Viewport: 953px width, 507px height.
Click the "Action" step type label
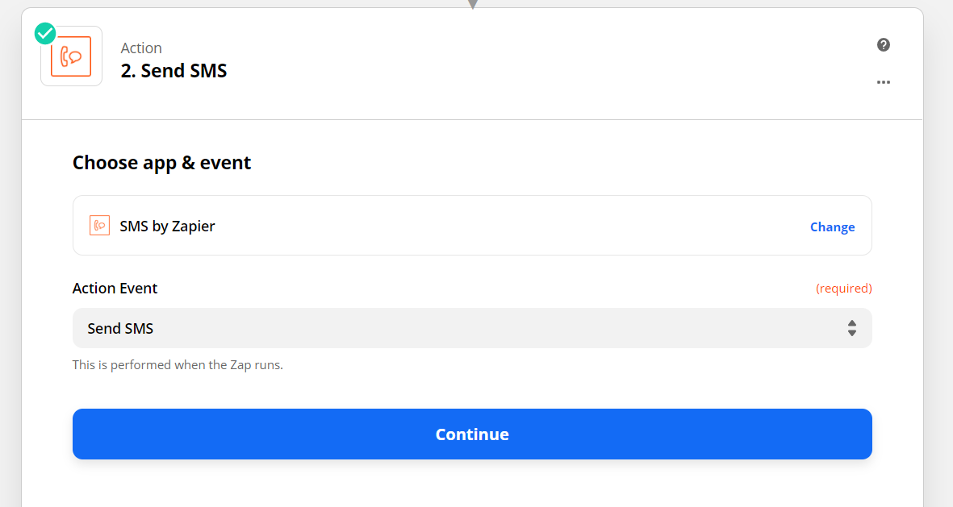click(x=141, y=48)
